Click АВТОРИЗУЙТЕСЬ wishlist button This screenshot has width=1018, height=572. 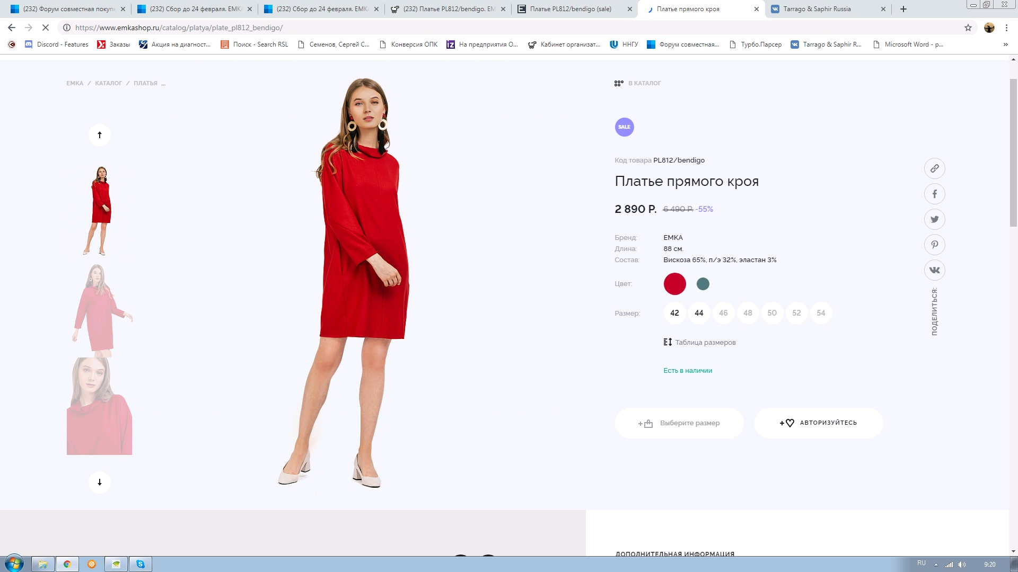pyautogui.click(x=818, y=423)
